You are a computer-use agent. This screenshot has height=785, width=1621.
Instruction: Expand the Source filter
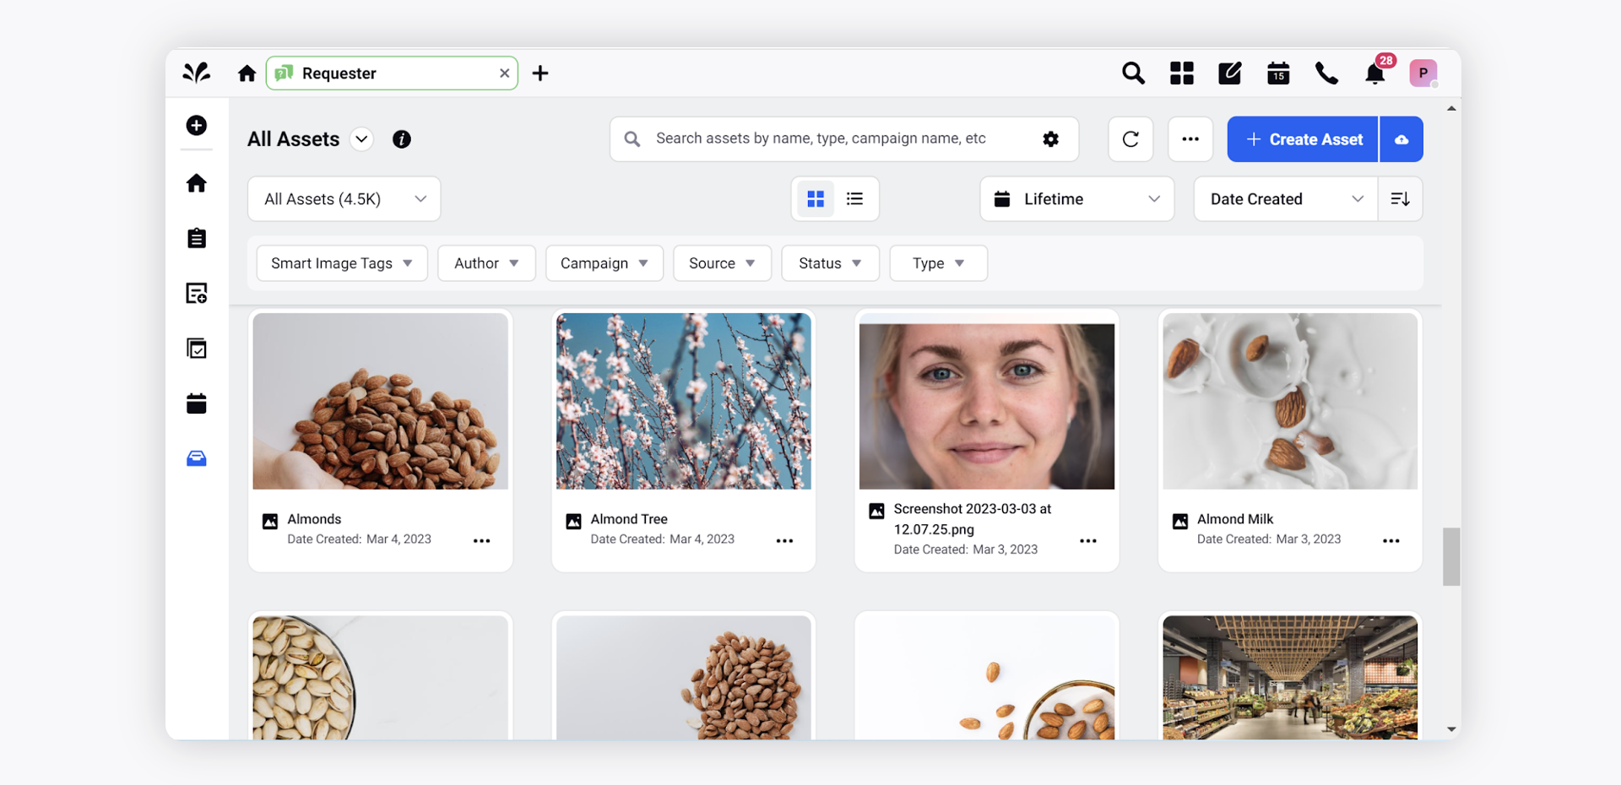pyautogui.click(x=722, y=263)
